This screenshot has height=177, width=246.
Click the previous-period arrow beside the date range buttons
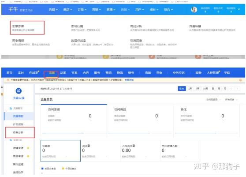tap(231, 89)
